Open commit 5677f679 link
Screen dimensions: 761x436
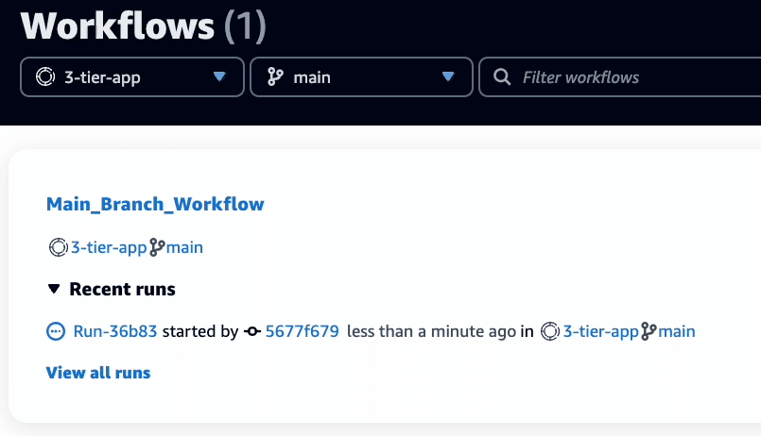coord(302,331)
